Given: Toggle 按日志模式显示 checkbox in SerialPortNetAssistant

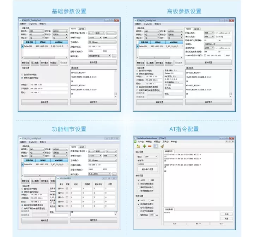Looking at the screenshot, I should pyautogui.click(x=139, y=184).
